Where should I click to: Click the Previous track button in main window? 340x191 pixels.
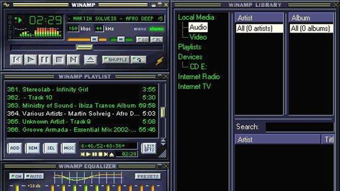pyautogui.click(x=16, y=60)
